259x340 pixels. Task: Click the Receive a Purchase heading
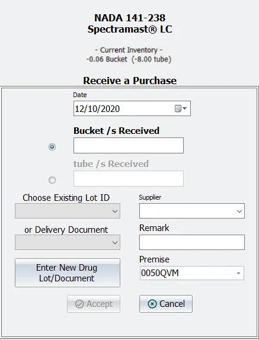(130, 81)
